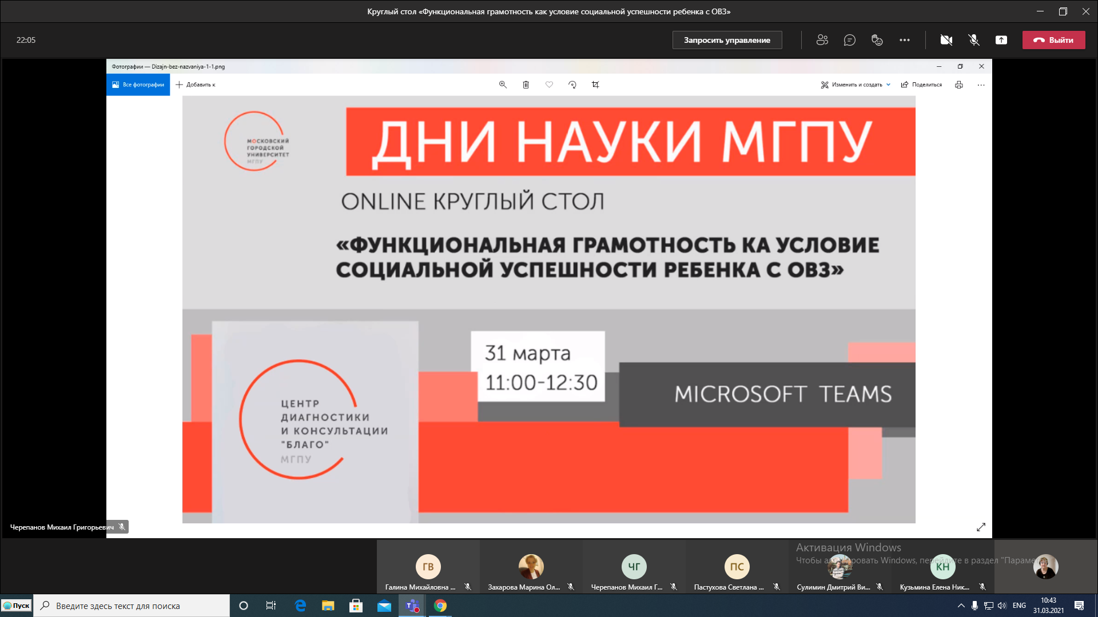Rotate the photo
This screenshot has width=1098, height=617.
point(572,85)
